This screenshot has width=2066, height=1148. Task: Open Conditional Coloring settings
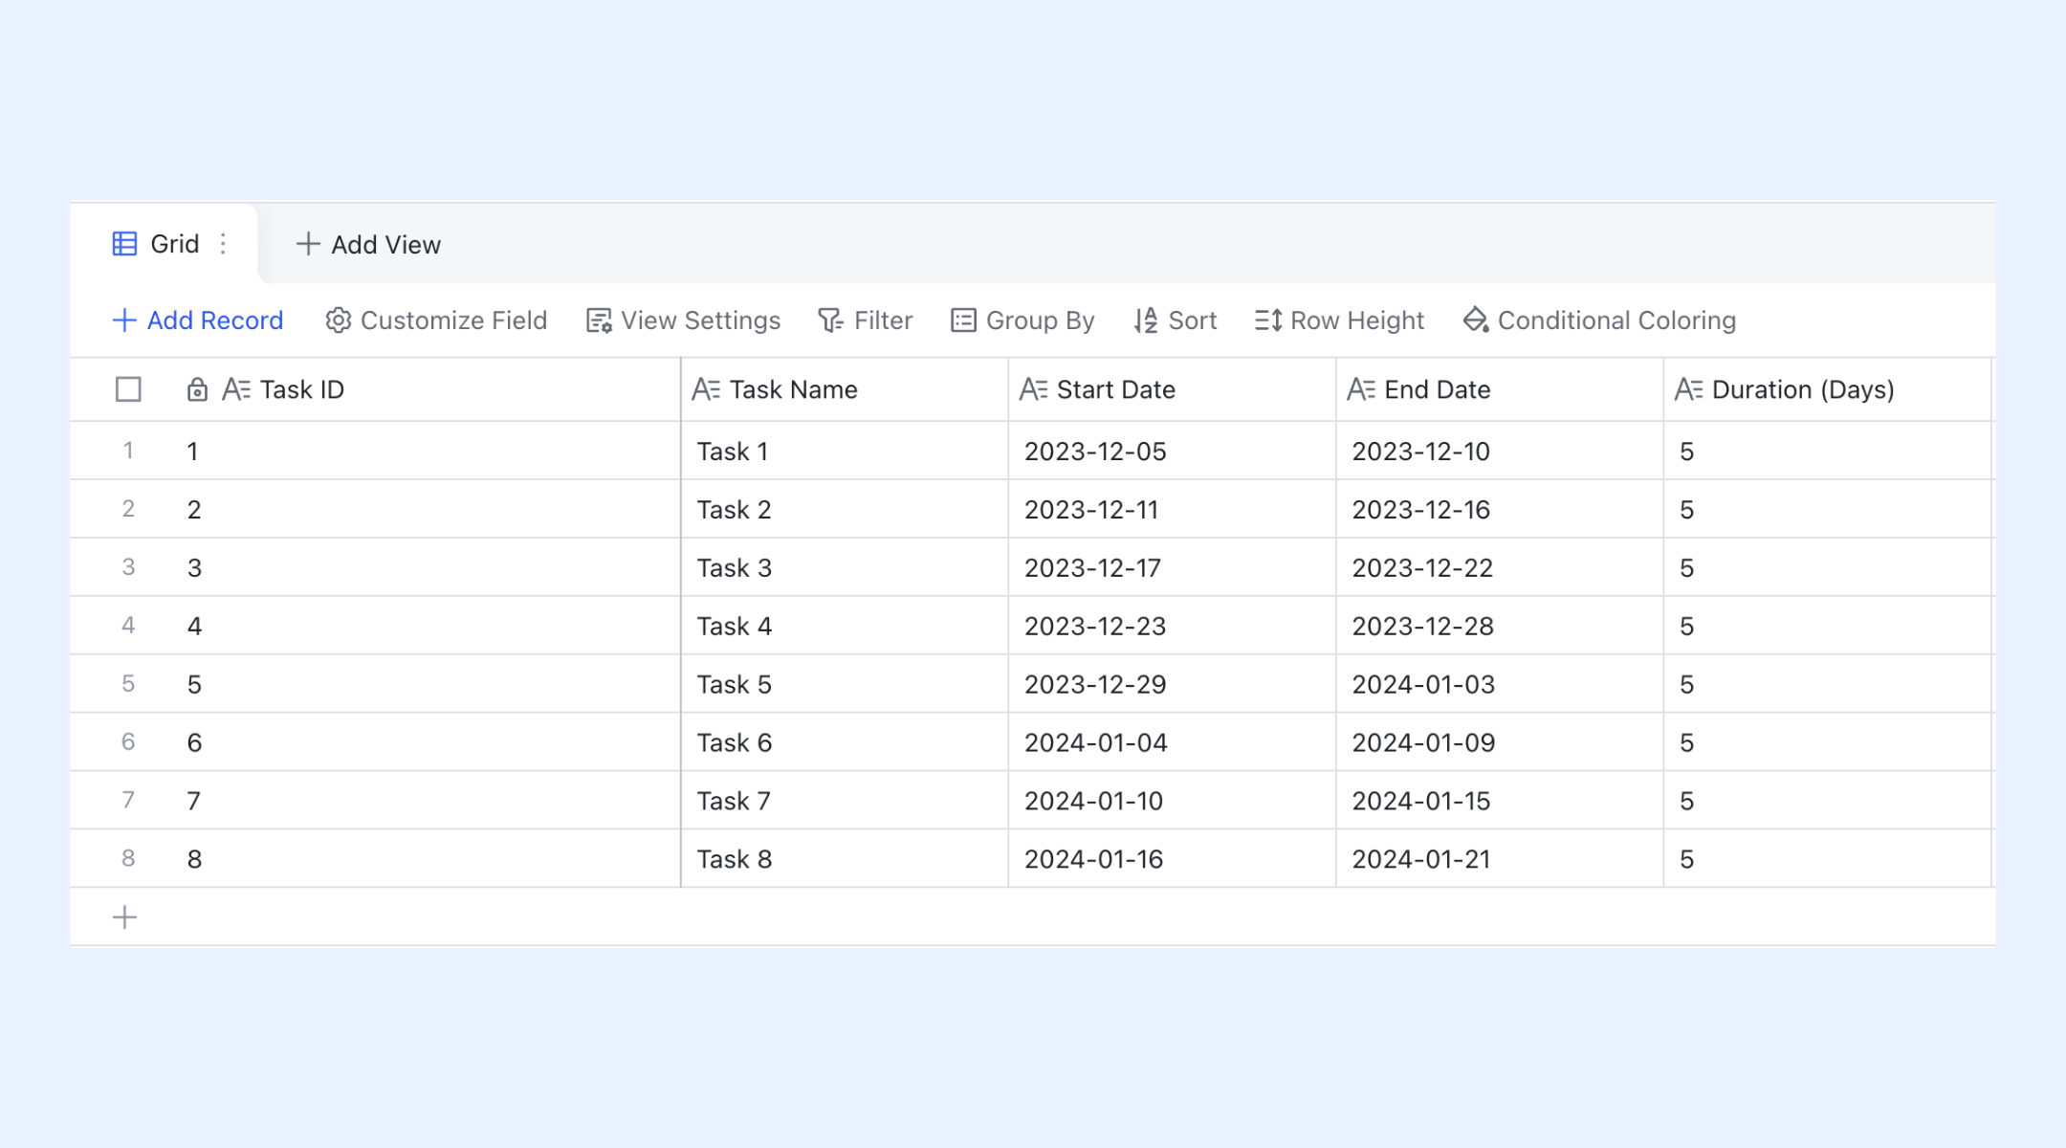(x=1599, y=320)
